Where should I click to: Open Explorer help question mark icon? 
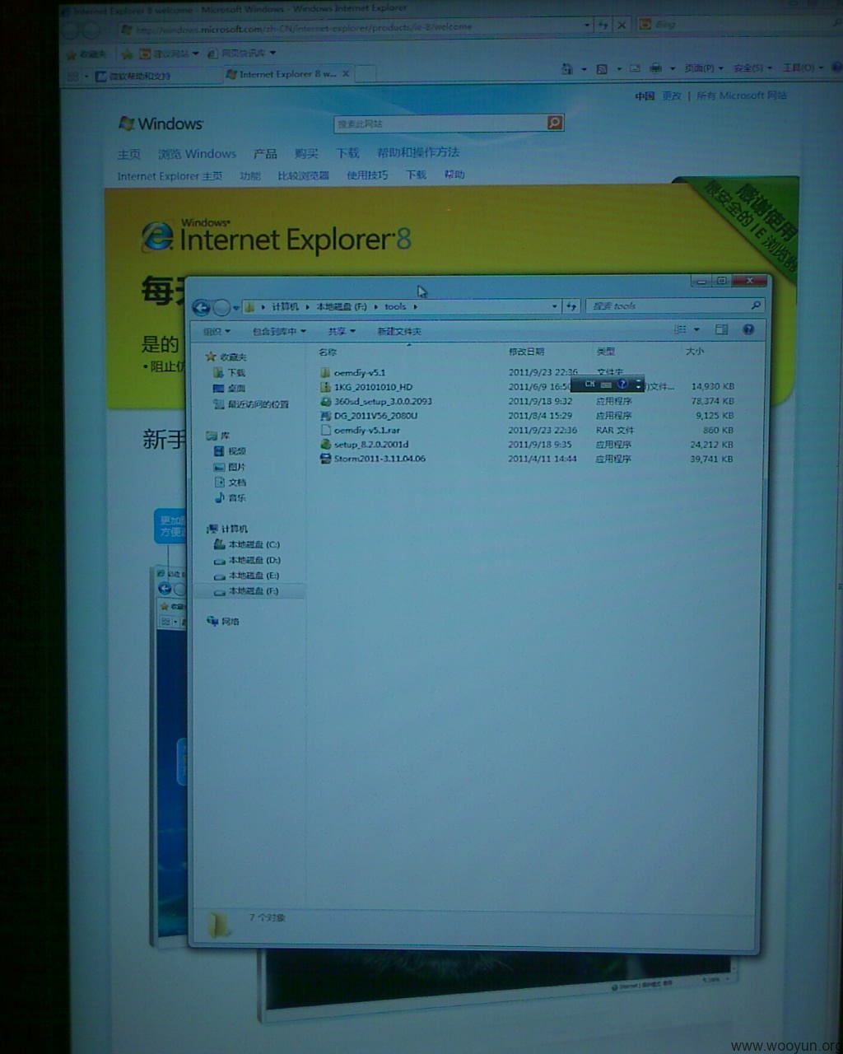pos(748,329)
